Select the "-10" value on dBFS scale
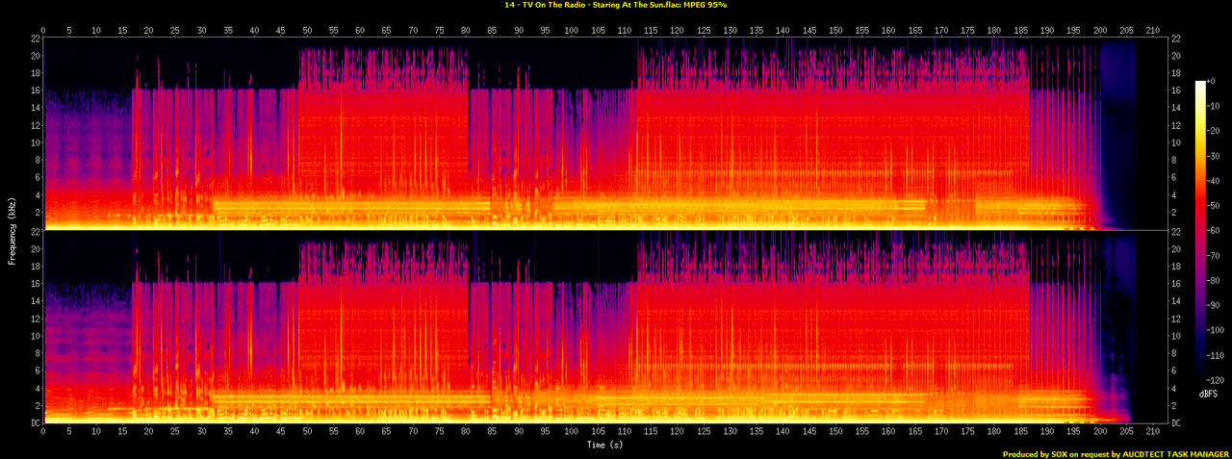Viewport: 1232px width, 459px height. 1214,107
